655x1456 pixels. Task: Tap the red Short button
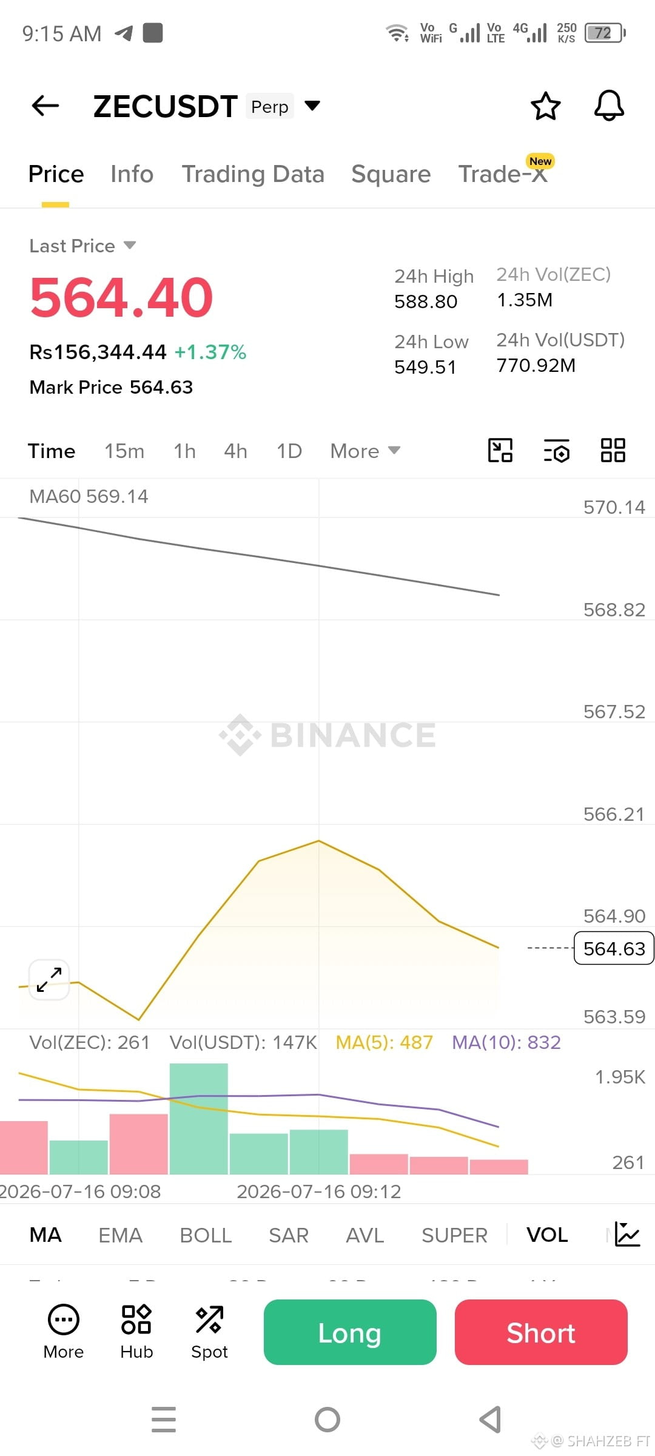(541, 1332)
